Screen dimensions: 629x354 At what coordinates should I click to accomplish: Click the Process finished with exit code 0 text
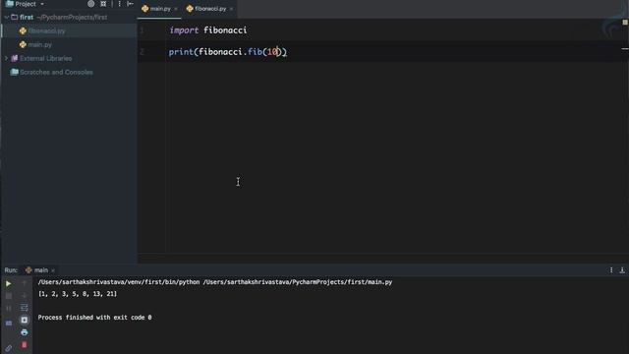coord(94,318)
